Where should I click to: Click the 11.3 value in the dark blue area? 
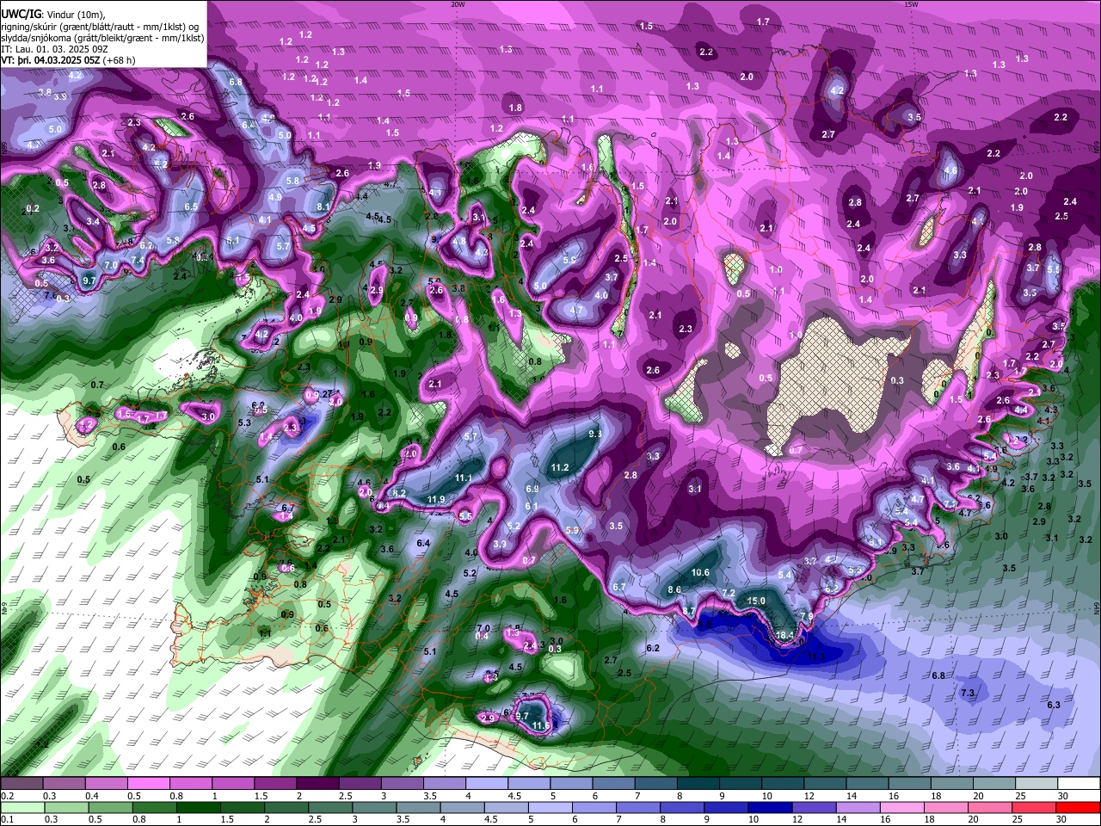(816, 656)
